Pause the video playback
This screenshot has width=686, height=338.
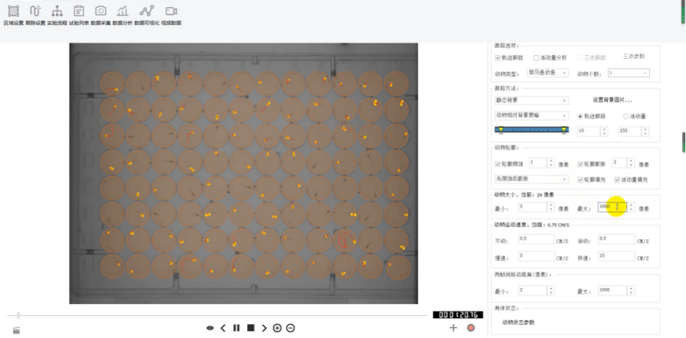click(x=236, y=328)
